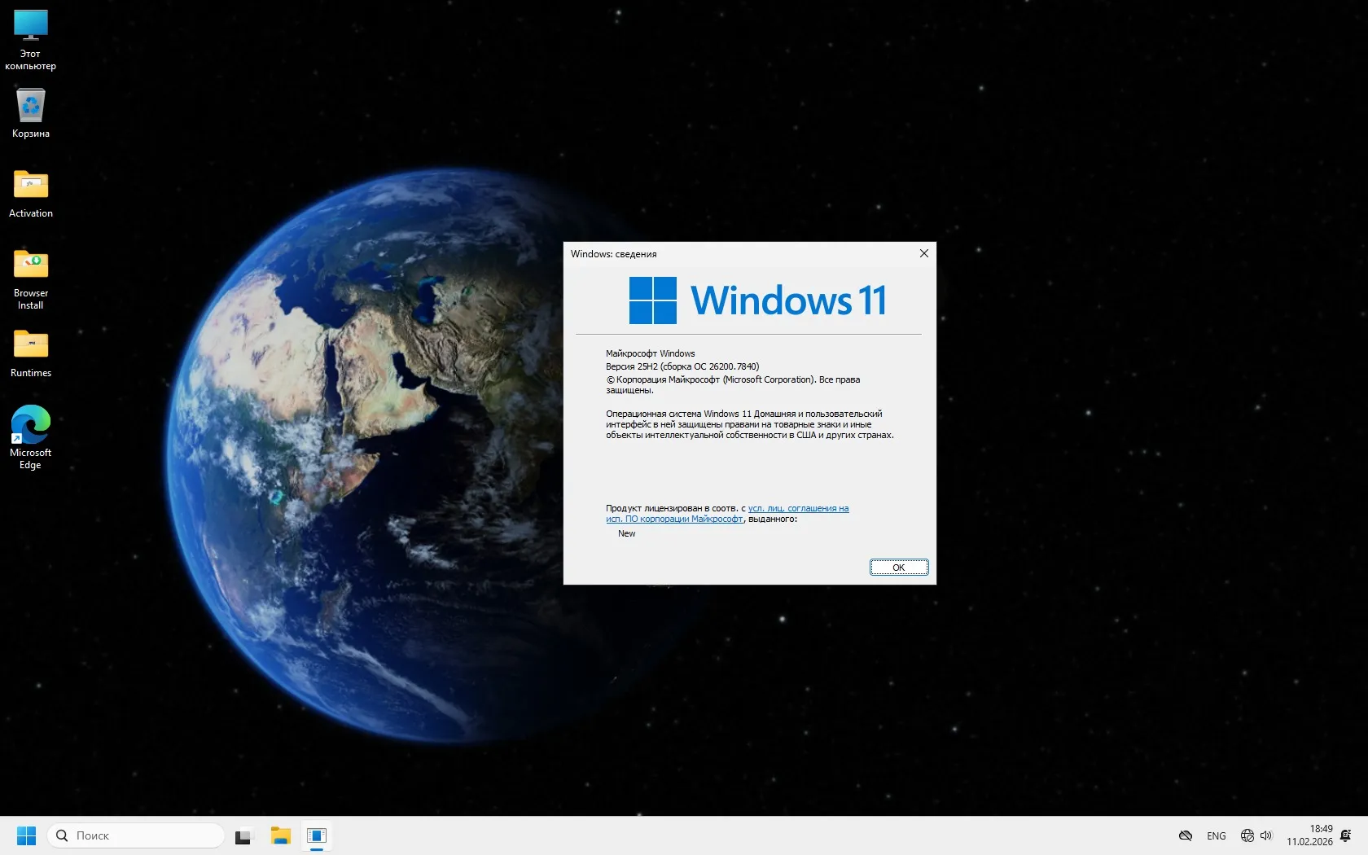The height and width of the screenshot is (855, 1368).
Task: Open the Корзина recycle bin
Action: 30,114
